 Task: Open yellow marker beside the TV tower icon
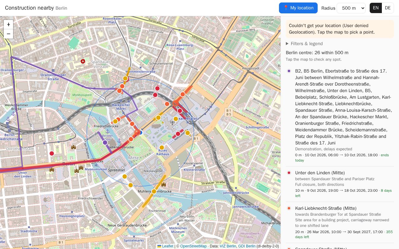pyautogui.click(x=176, y=119)
